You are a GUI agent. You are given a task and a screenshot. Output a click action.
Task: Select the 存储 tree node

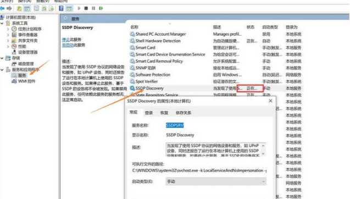16,58
